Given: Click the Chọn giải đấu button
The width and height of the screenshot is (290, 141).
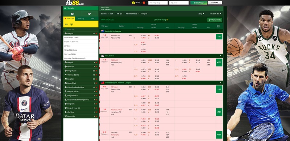Looking at the screenshot, I should point(215,20).
